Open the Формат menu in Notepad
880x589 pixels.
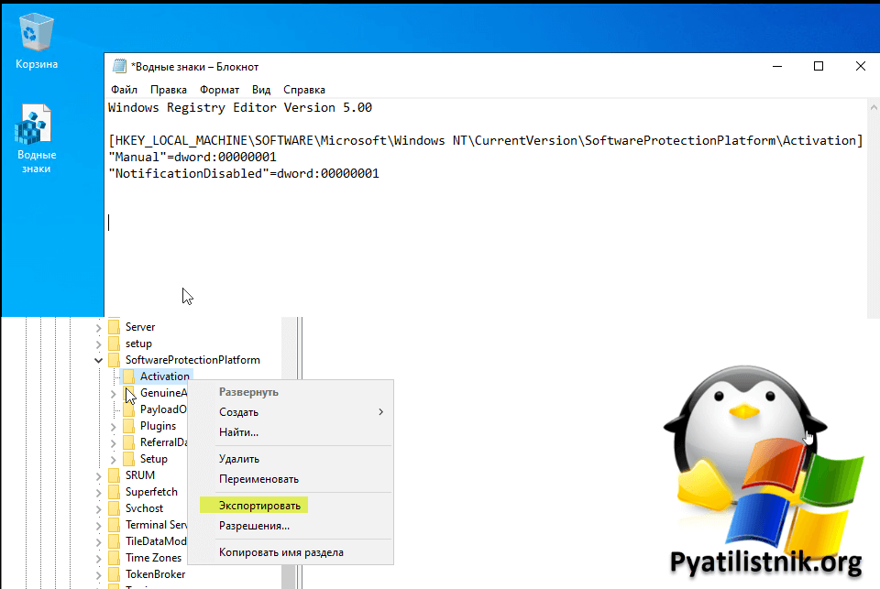coord(219,90)
